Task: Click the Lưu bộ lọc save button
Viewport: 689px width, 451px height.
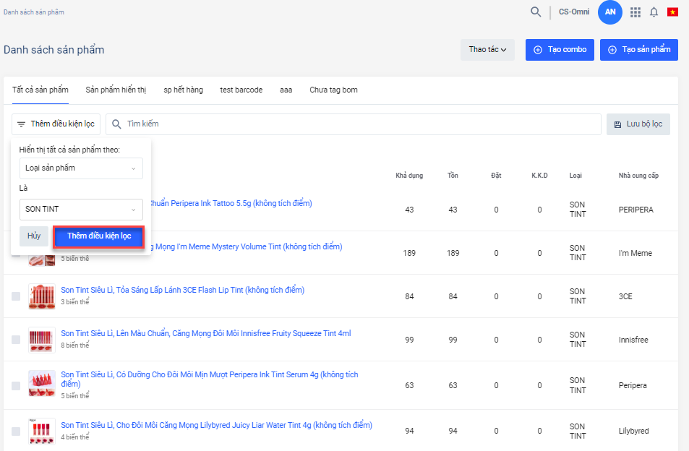Action: click(x=638, y=124)
